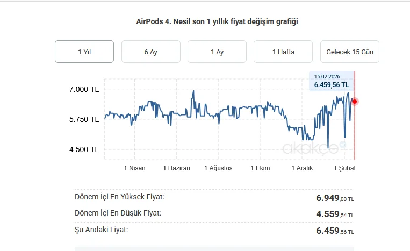Select the 1 Yıl time range tab
Screen dimensions: 410x251
[x=84, y=52]
